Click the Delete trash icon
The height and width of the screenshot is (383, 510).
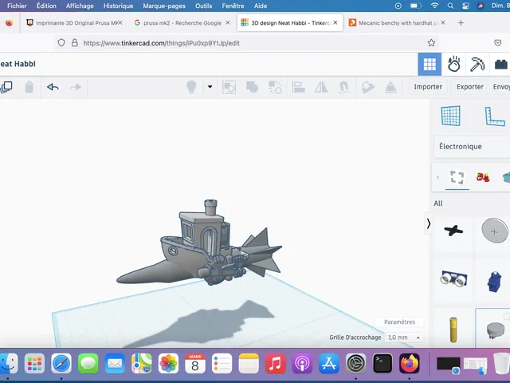(x=29, y=87)
